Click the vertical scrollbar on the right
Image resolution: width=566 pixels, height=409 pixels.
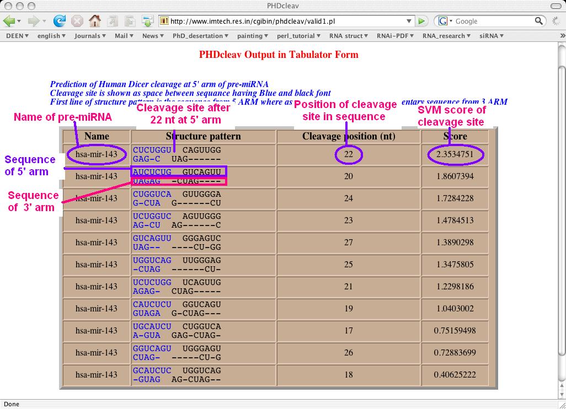[562, 220]
